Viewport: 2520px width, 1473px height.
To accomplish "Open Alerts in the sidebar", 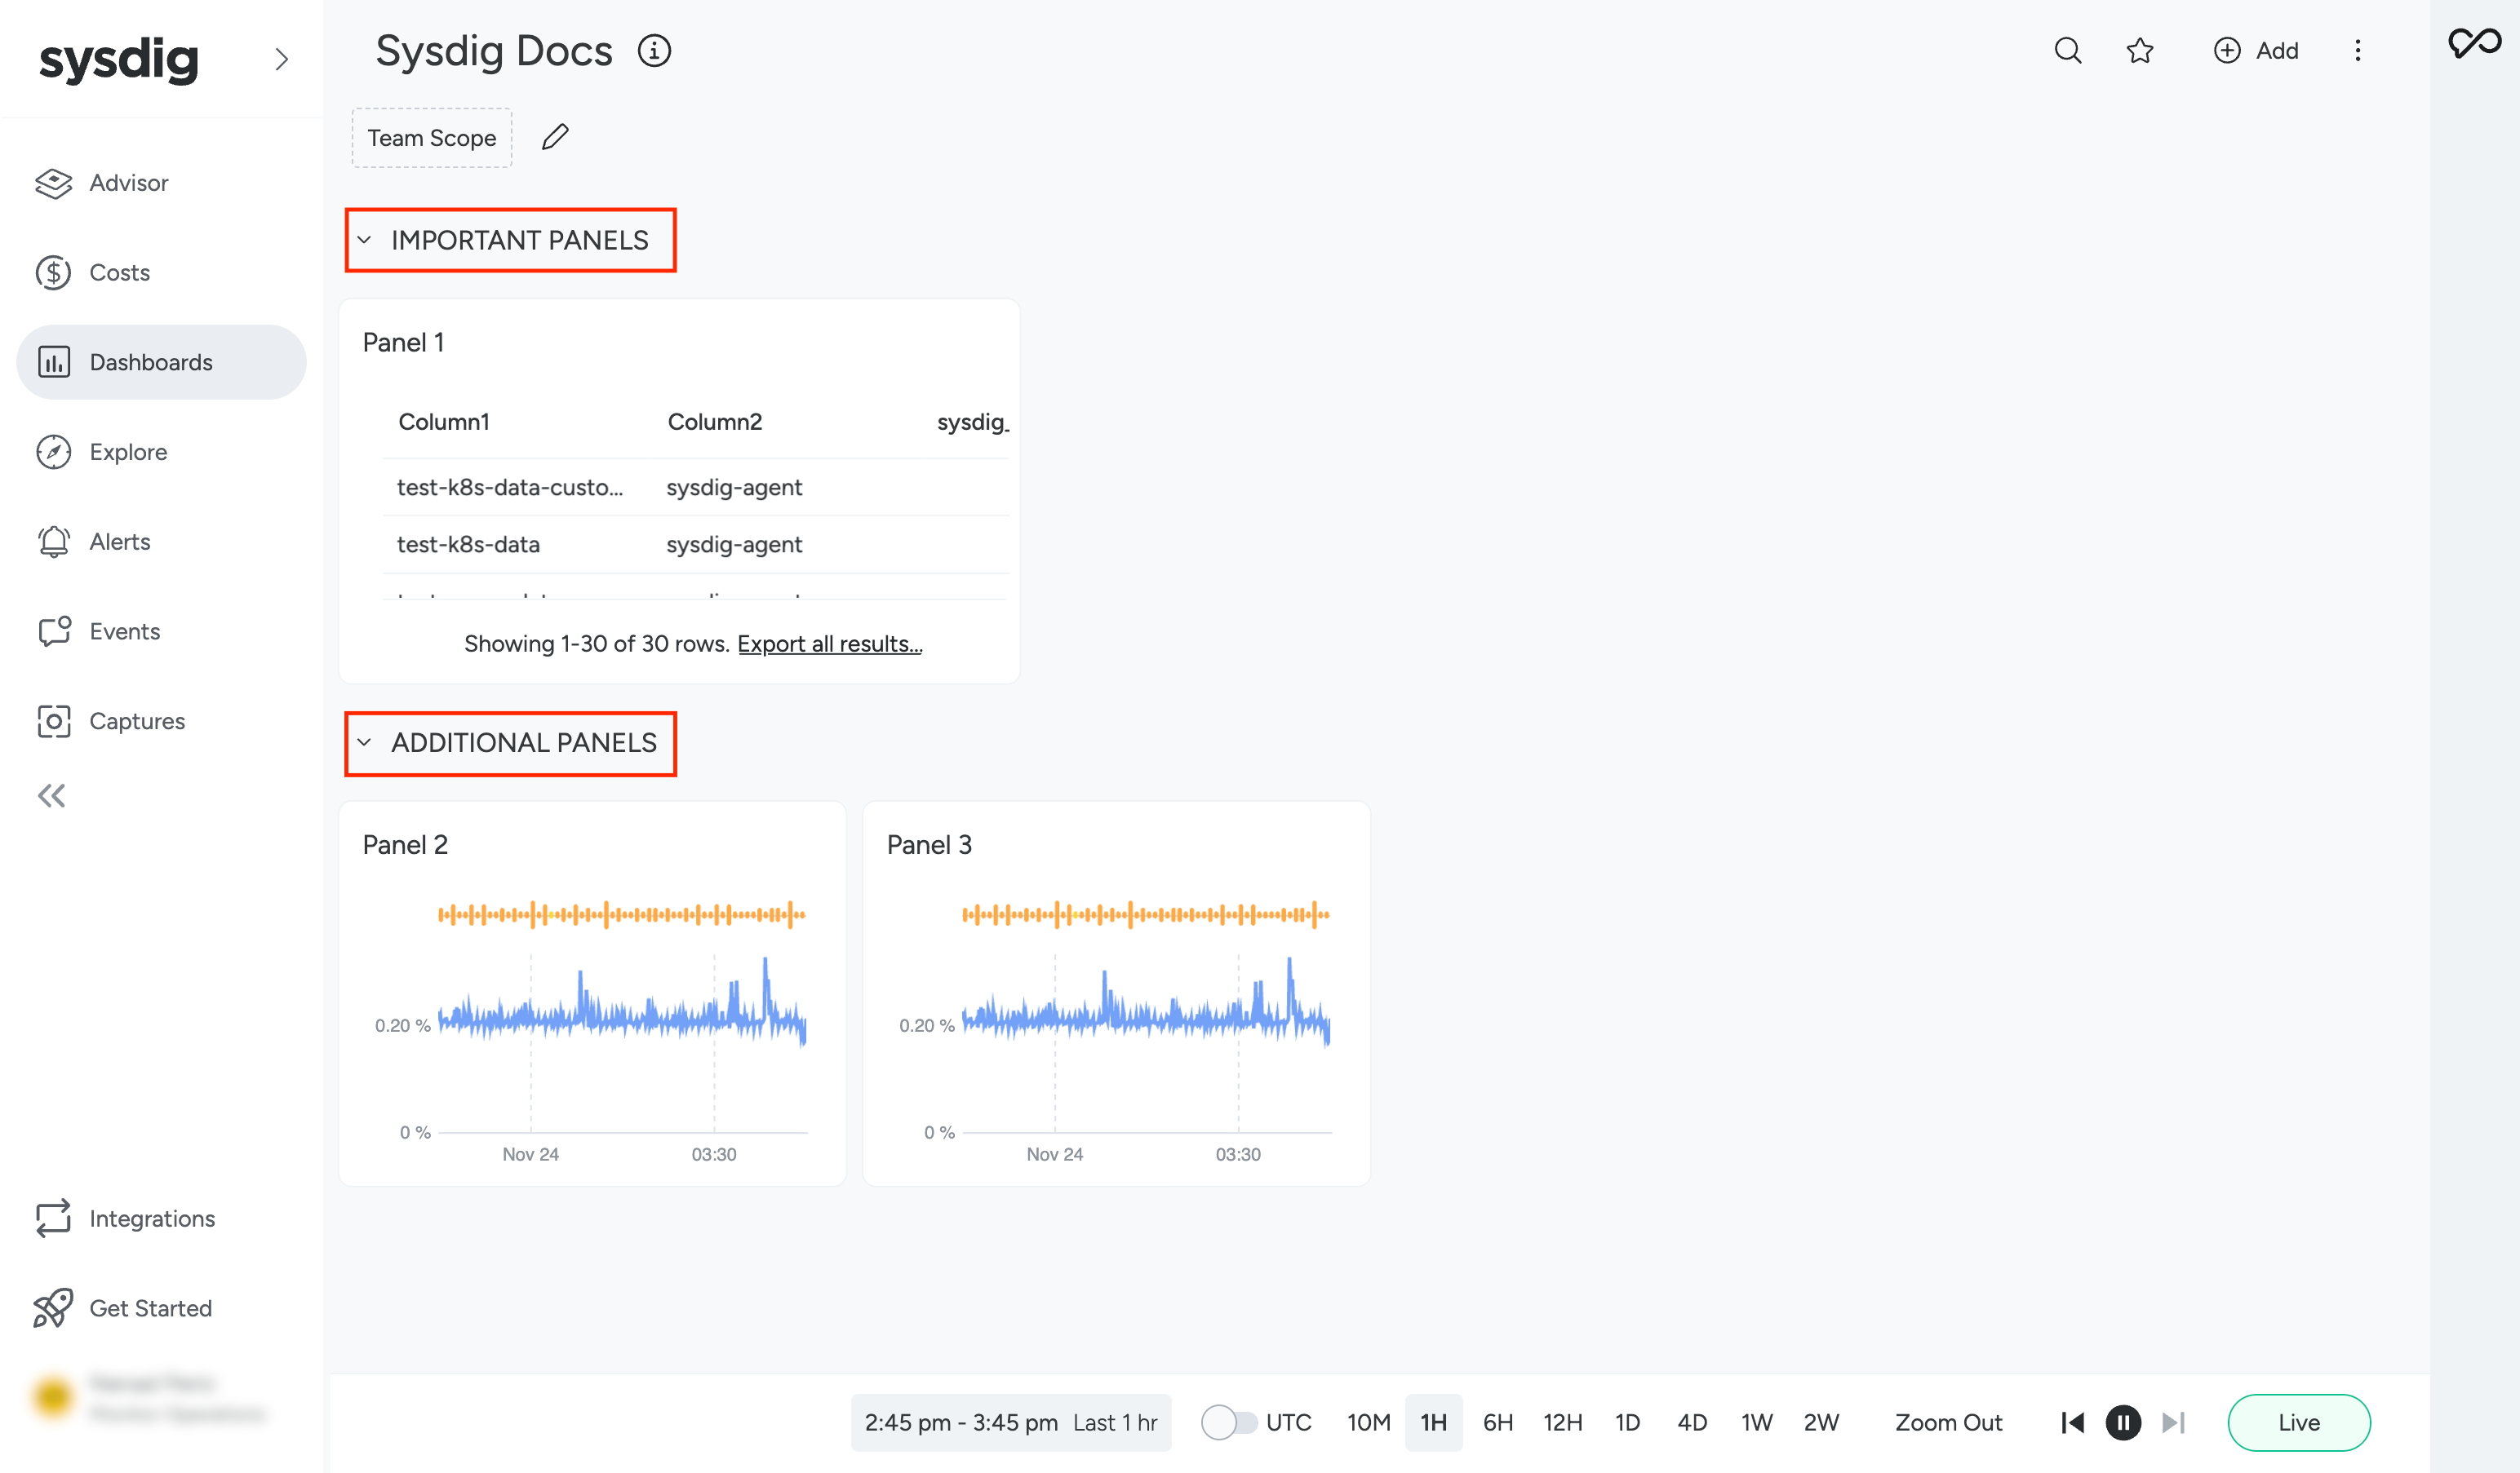I will pos(119,542).
